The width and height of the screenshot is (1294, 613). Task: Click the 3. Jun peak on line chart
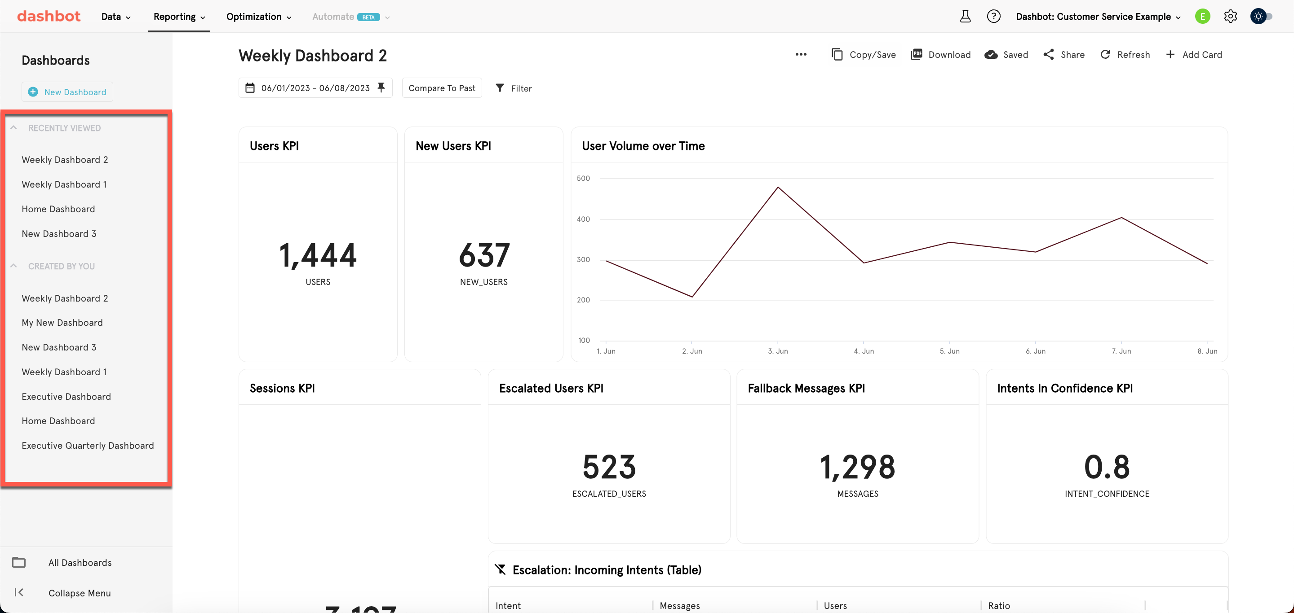pos(778,187)
